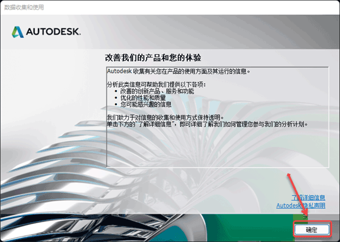Click the 确定 button
Image resolution: width=340 pixels, height=242 pixels.
tap(312, 230)
